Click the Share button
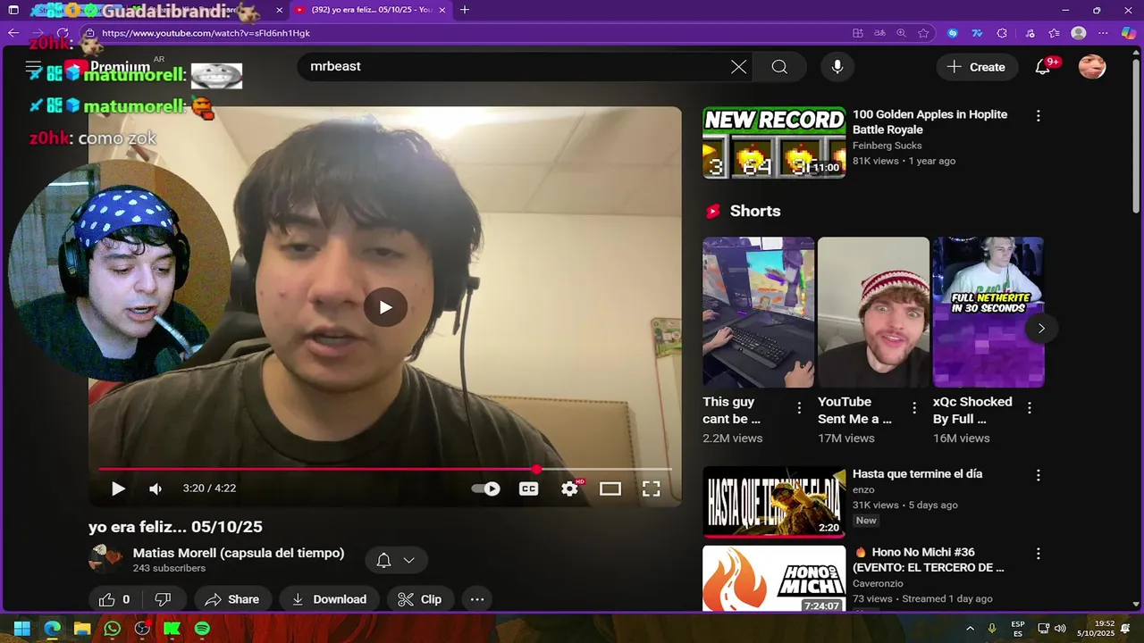Screen dimensions: 1144x643 click(x=232, y=599)
